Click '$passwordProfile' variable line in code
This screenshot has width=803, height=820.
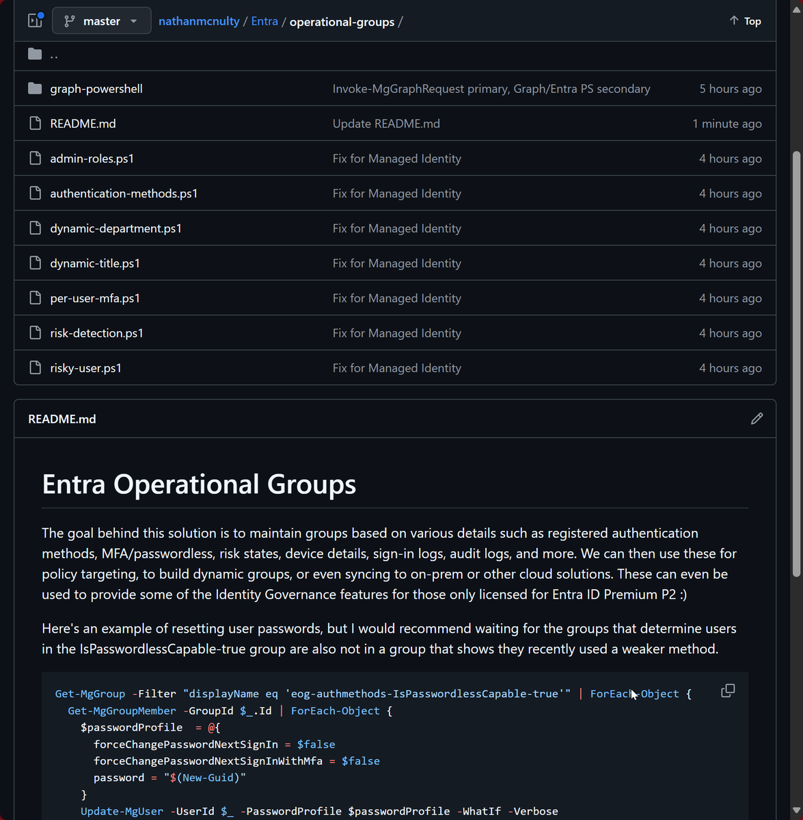pyautogui.click(x=132, y=727)
